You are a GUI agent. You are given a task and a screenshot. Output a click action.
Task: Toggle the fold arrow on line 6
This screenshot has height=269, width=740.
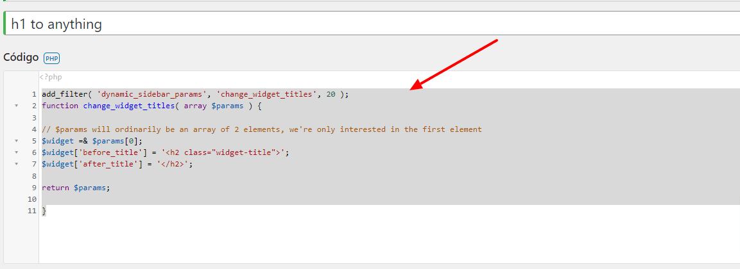click(17, 152)
